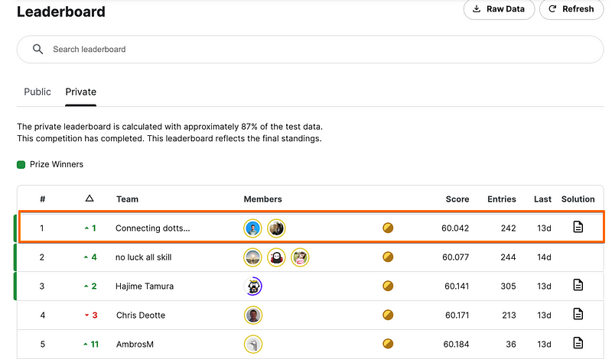Click gold medal icon for Connecting dotts
The image size is (612, 359).
click(388, 228)
